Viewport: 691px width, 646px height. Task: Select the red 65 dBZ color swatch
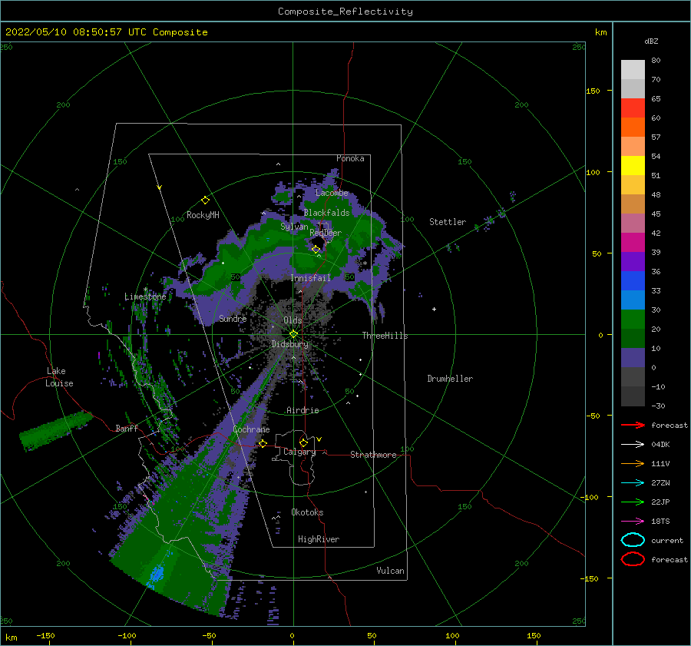pyautogui.click(x=633, y=108)
